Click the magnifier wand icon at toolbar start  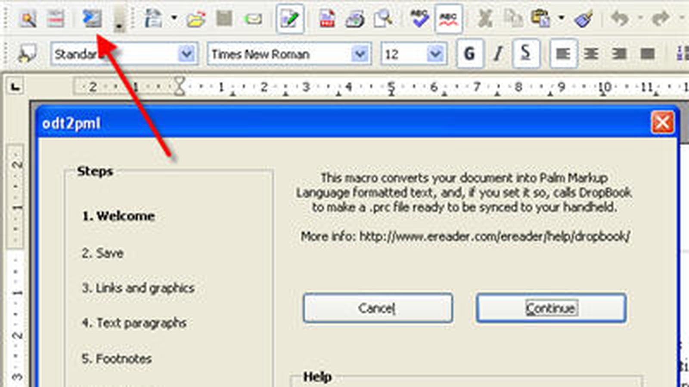click(28, 19)
